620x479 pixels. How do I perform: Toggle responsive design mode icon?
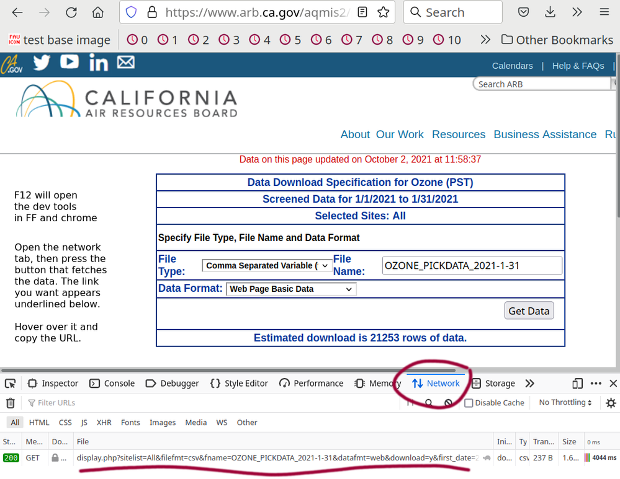[x=577, y=384]
